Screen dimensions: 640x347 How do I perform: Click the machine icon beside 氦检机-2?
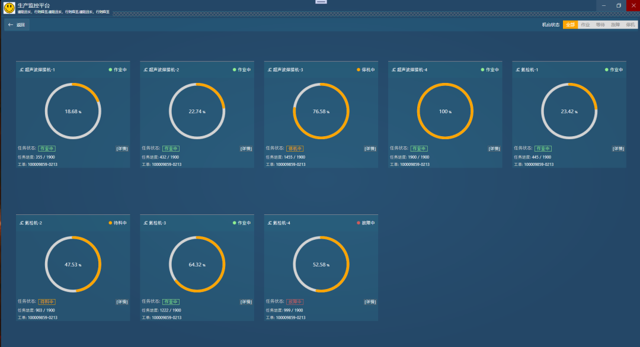click(22, 223)
